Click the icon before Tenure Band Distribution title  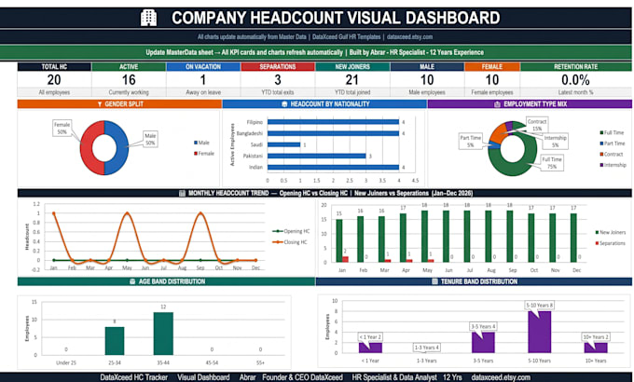point(434,281)
